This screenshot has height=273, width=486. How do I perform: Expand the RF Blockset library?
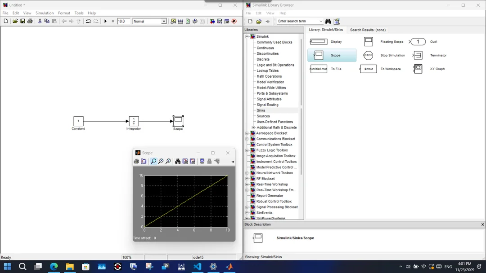[247, 179]
